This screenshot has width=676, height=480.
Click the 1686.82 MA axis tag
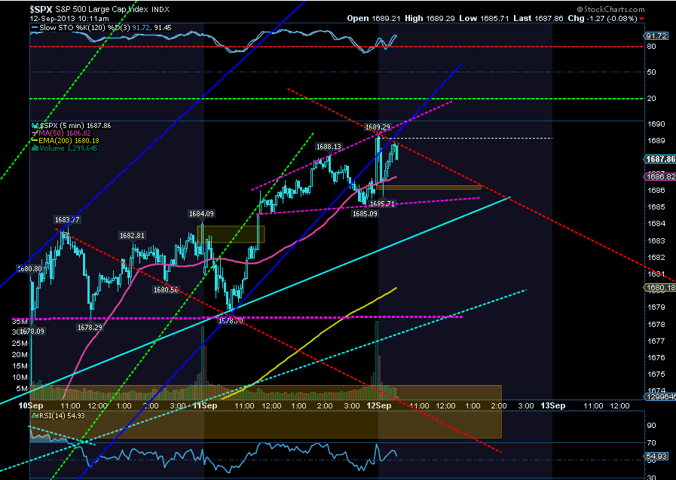point(660,176)
